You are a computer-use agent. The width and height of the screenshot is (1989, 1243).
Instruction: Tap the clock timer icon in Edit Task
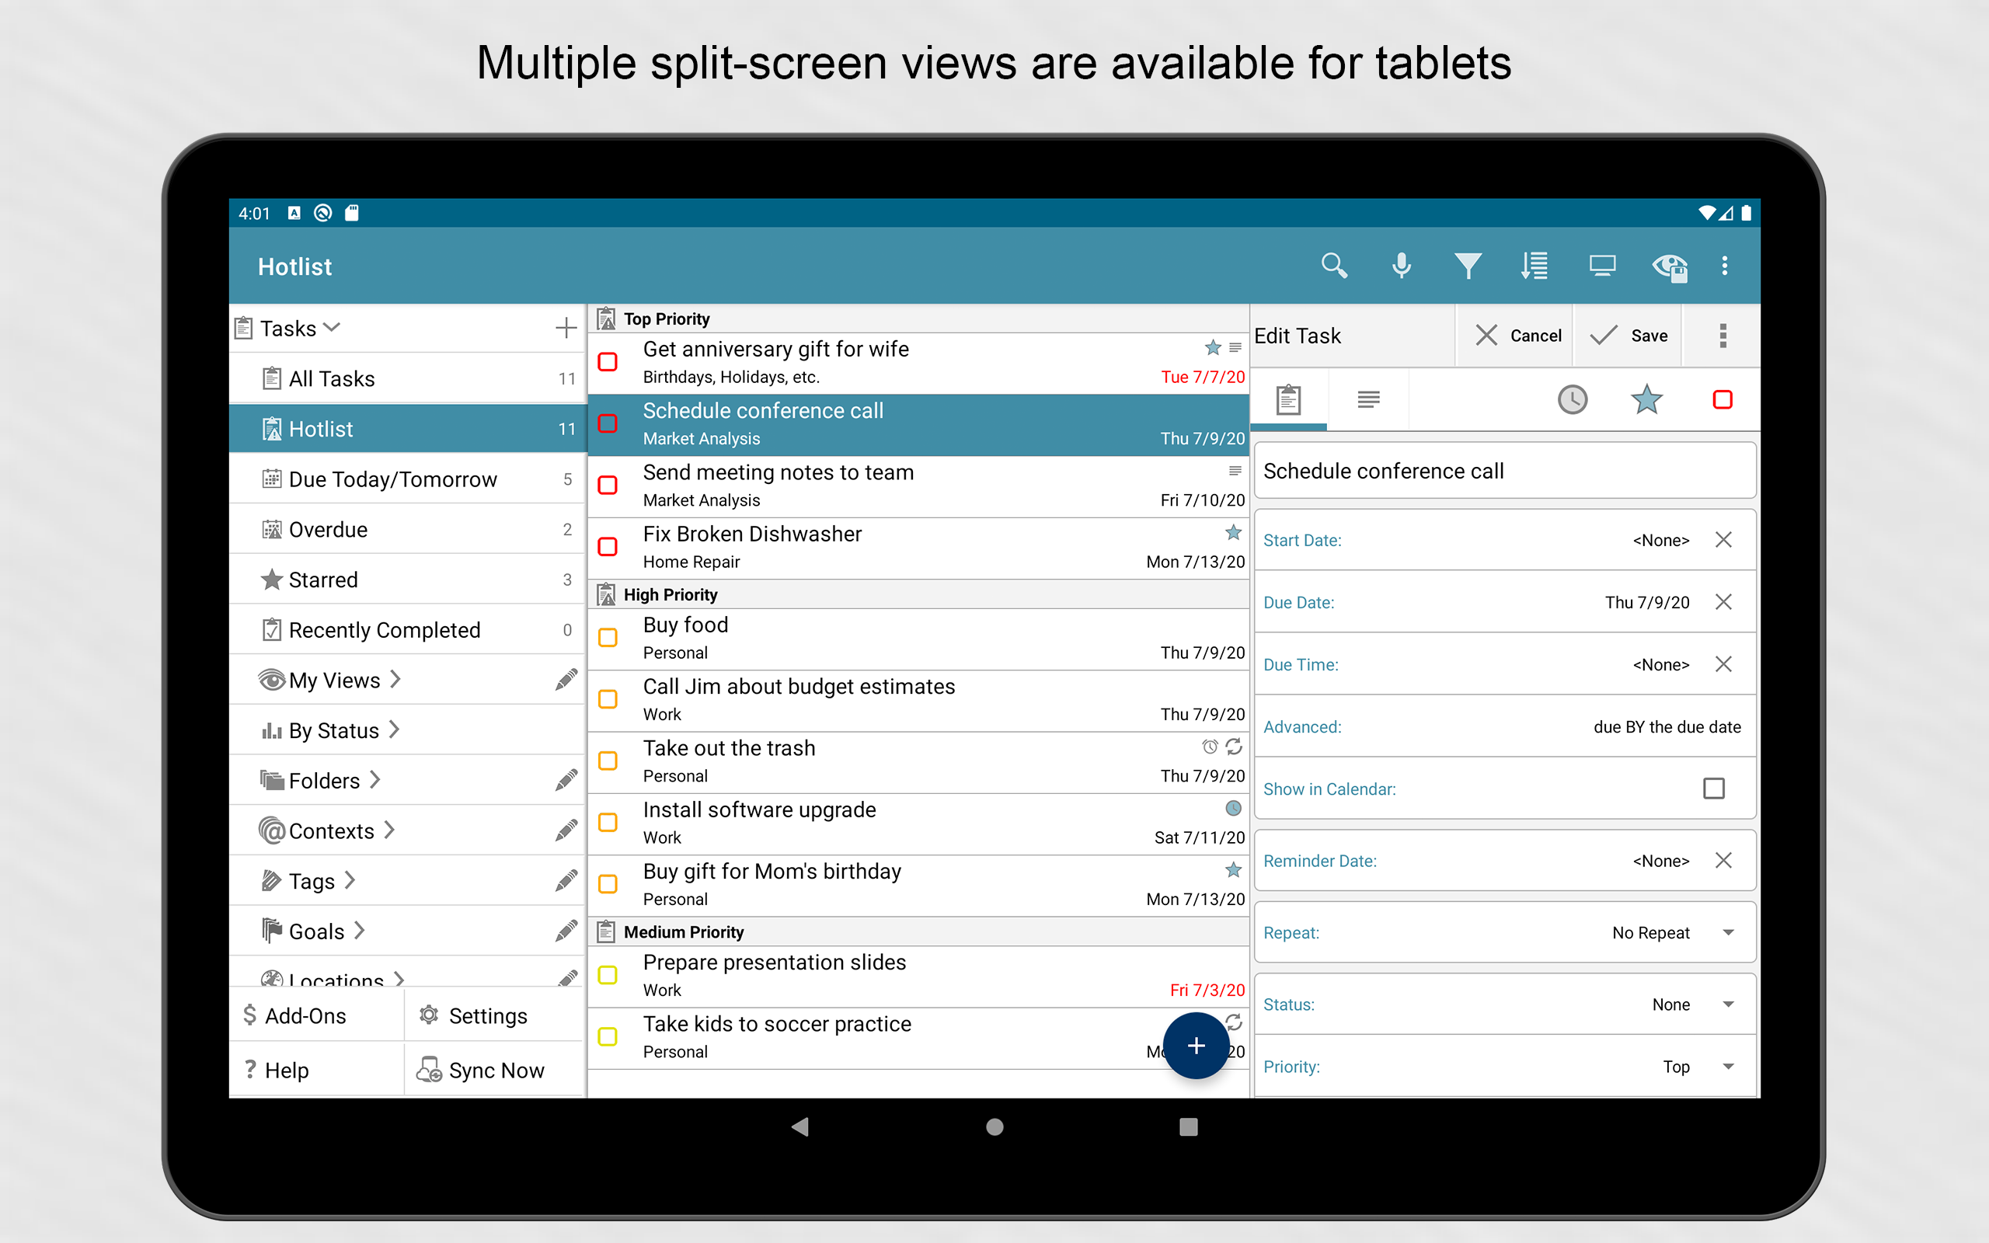[1573, 399]
